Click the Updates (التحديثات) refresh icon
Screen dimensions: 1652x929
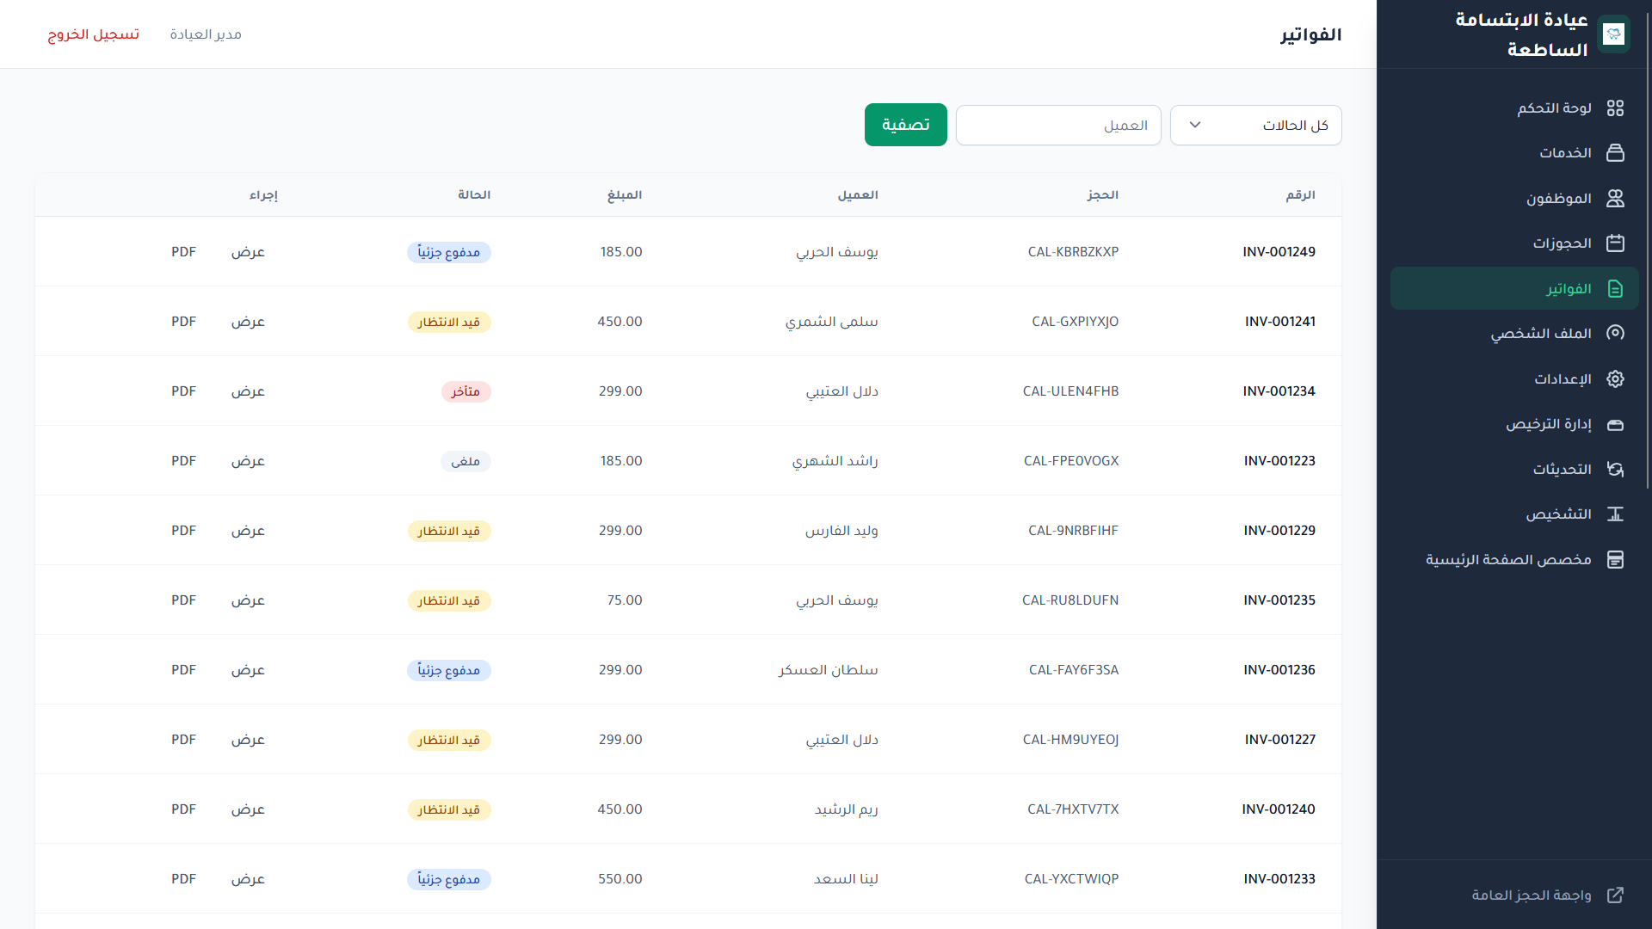click(x=1615, y=470)
